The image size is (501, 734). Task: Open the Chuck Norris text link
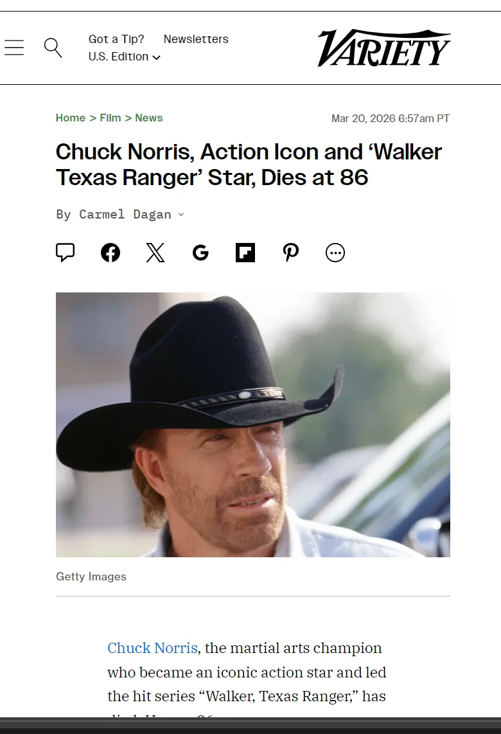click(152, 648)
